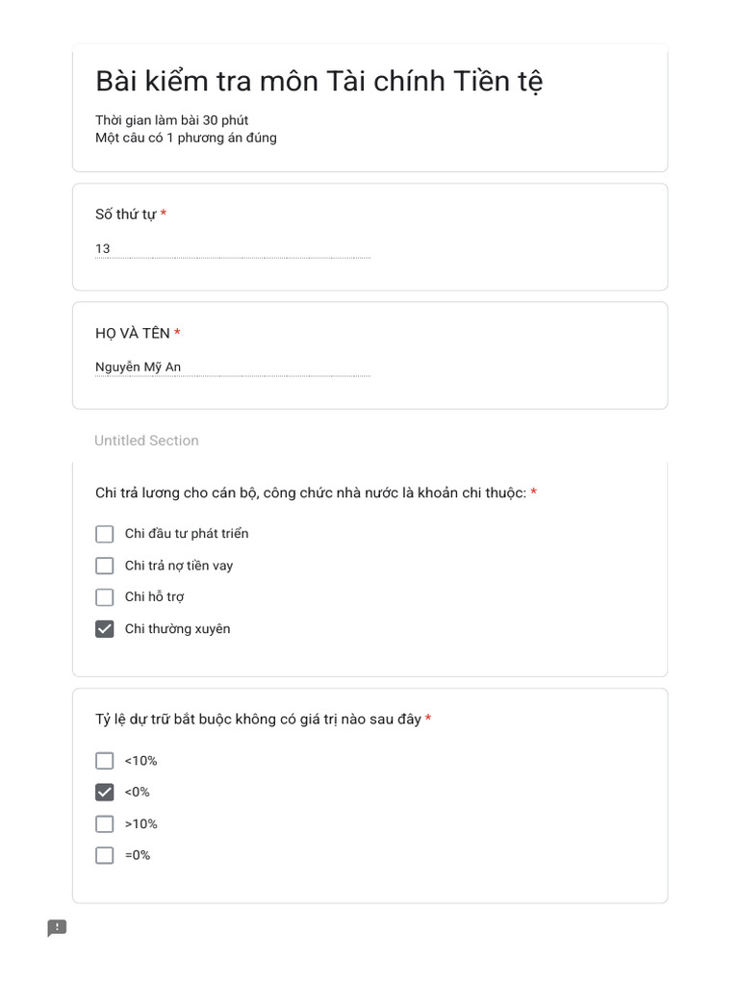The height and width of the screenshot is (985, 739).
Task: Click the form title 'Bài kiểm tra môn Tài chính Tiền tệ'
Action: [319, 82]
